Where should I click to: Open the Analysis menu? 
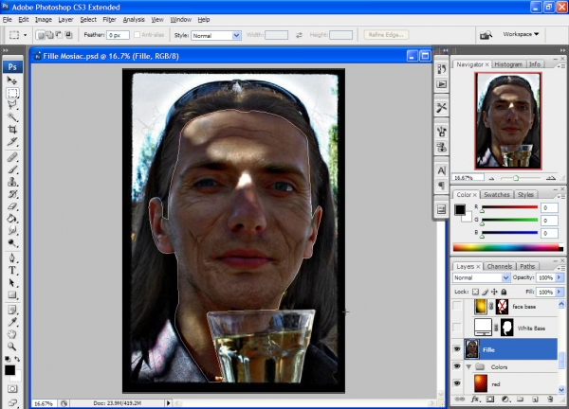(134, 20)
